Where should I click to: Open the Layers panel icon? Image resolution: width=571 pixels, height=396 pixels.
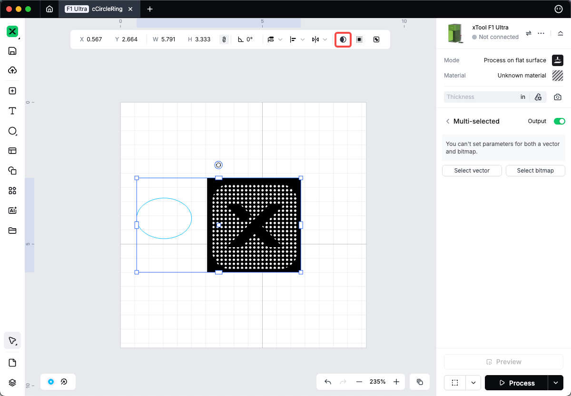pyautogui.click(x=12, y=383)
